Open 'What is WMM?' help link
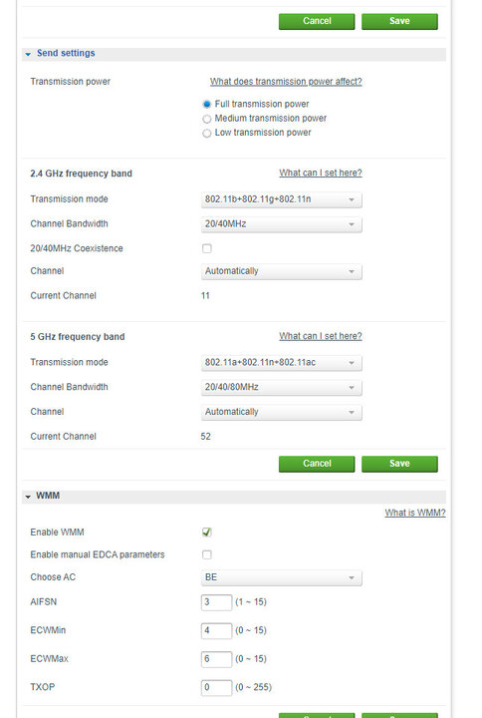482x718 pixels. tap(414, 513)
